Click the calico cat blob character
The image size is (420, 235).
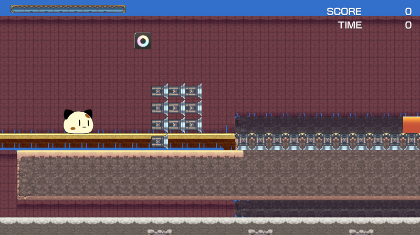pos(78,122)
